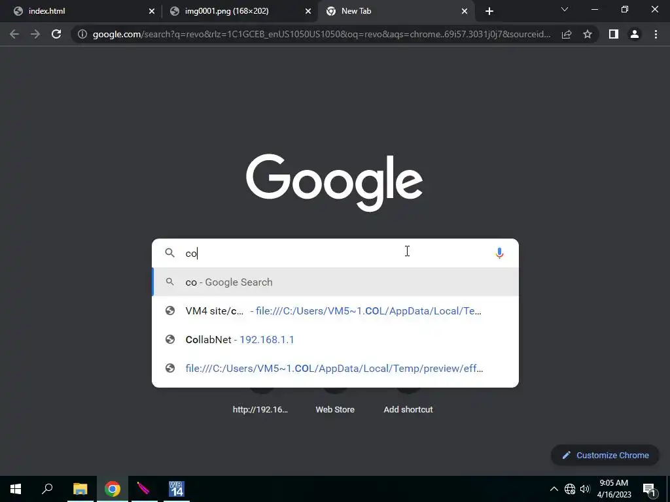The image size is (670, 502).
Task: Close the img0001.png tab
Action: [308, 11]
